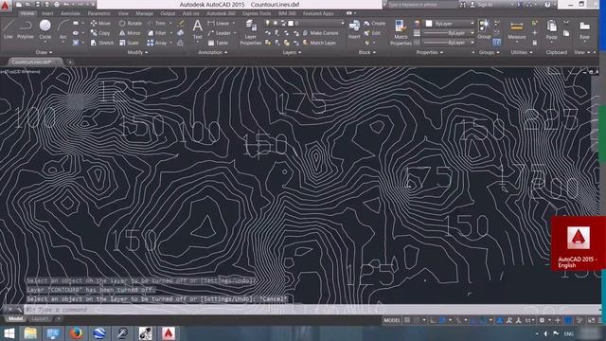Open the Insert ribbon tab
606x341 pixels.
coord(47,13)
